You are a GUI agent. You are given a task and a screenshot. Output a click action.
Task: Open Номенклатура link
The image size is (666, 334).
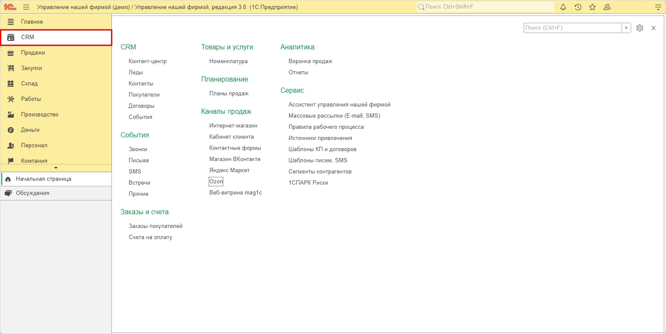228,61
